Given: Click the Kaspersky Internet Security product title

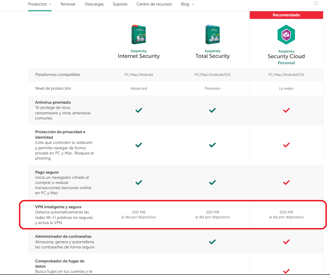Looking at the screenshot, I should pos(139,56).
